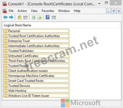Image resolution: width=123 pixels, height=108 pixels.
Task: Click the Export List toolbar icon
Action: coord(40,17)
